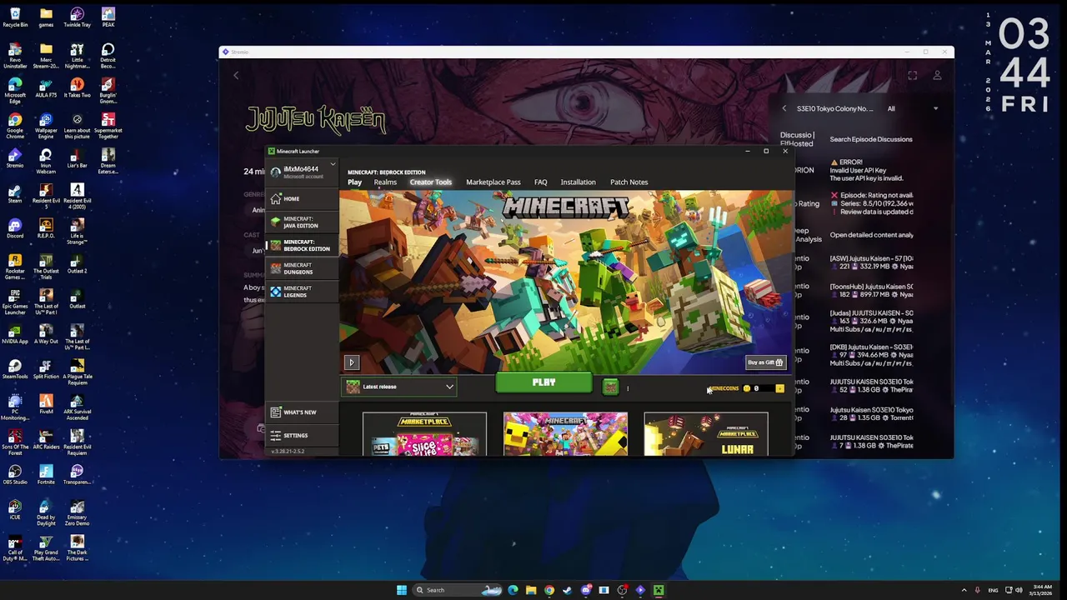Open R.E.P.O. desktop shortcut
The width and height of the screenshot is (1067, 600).
click(x=46, y=228)
